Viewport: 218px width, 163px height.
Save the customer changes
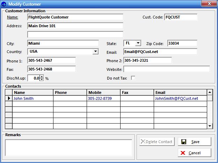tap(195, 141)
